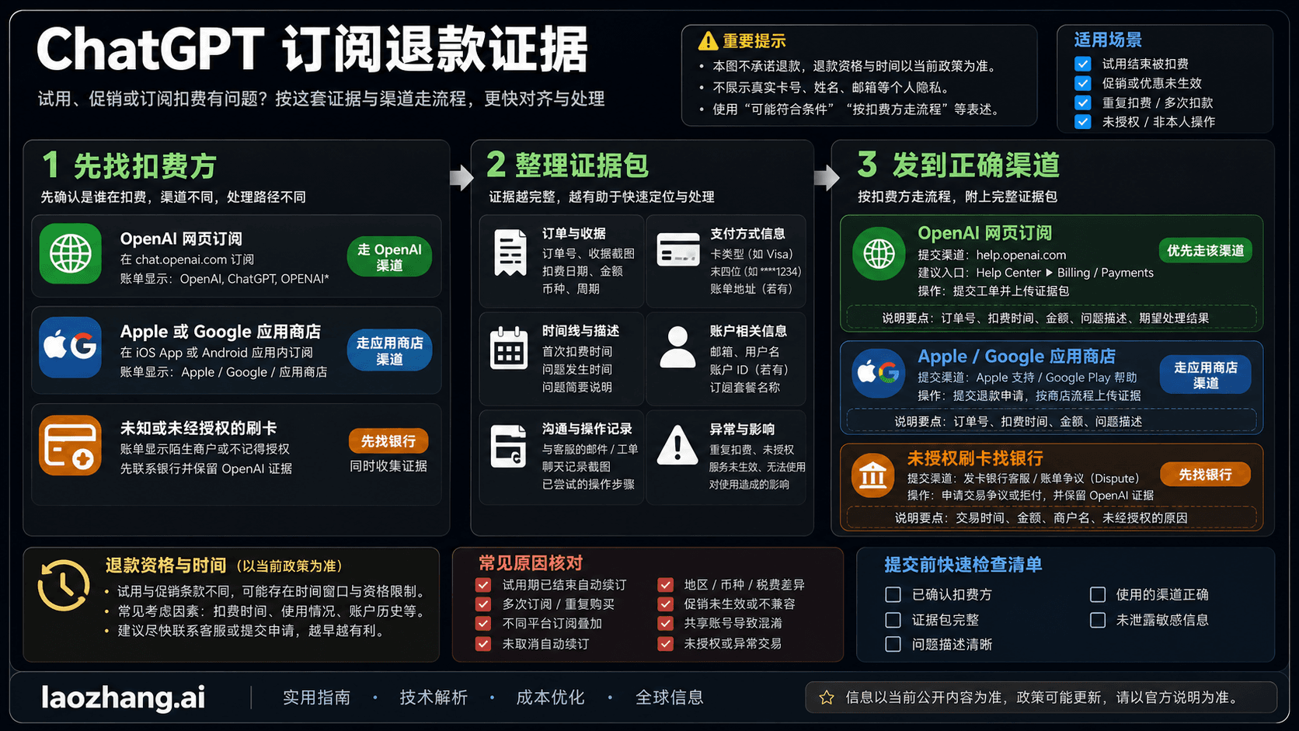Click the green globe icon under step 1
This screenshot has height=731, width=1299.
[71, 253]
